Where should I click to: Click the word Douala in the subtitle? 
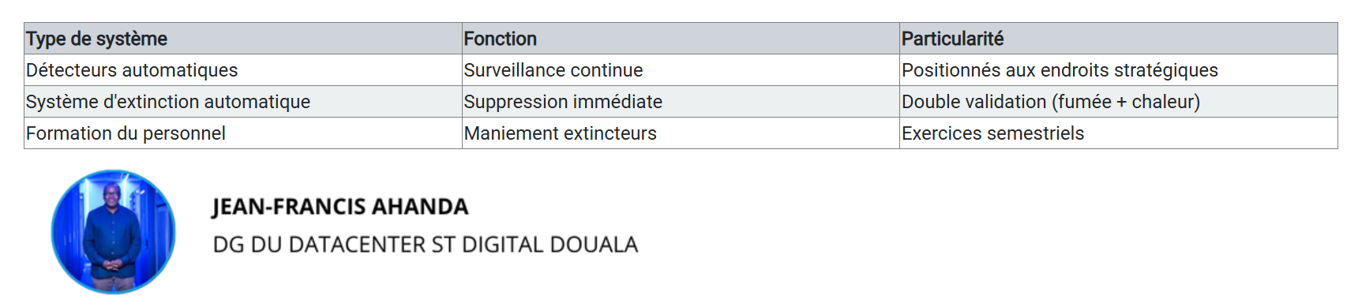594,245
